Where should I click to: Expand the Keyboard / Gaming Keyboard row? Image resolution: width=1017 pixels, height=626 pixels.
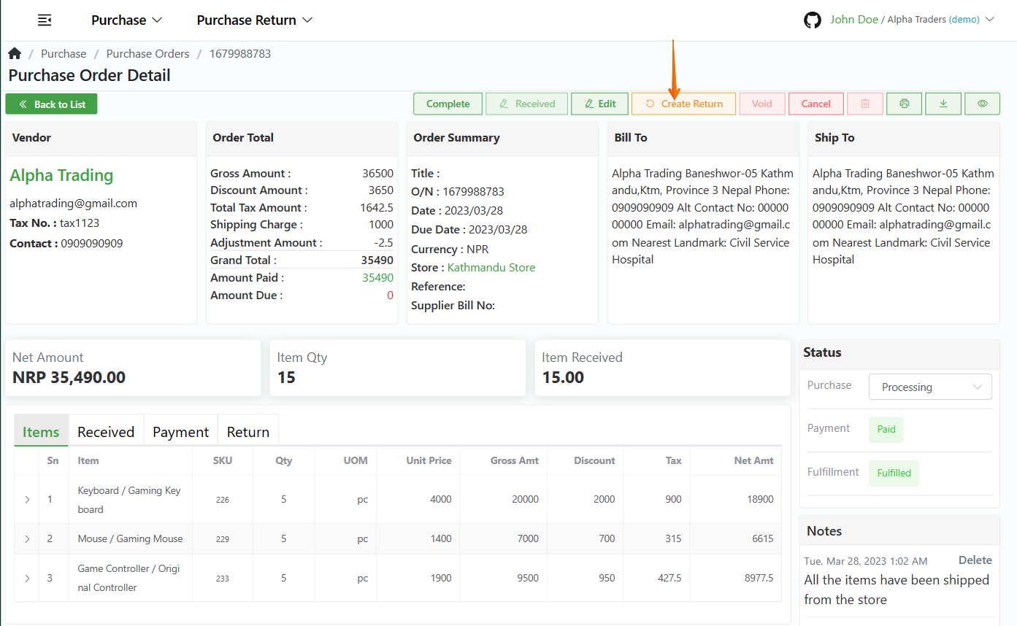27,500
